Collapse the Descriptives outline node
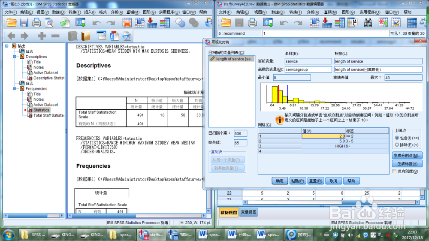This screenshot has width=429, height=241. [x=15, y=57]
